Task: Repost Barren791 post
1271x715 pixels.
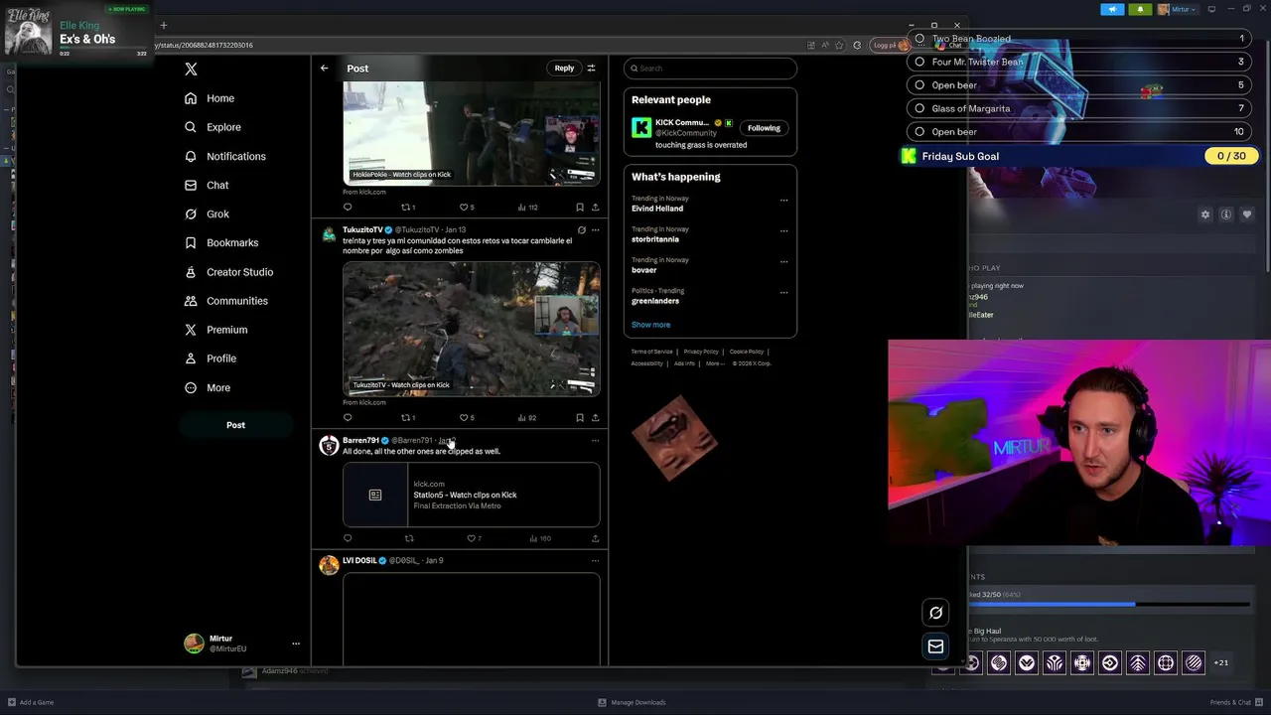Action: point(409,538)
